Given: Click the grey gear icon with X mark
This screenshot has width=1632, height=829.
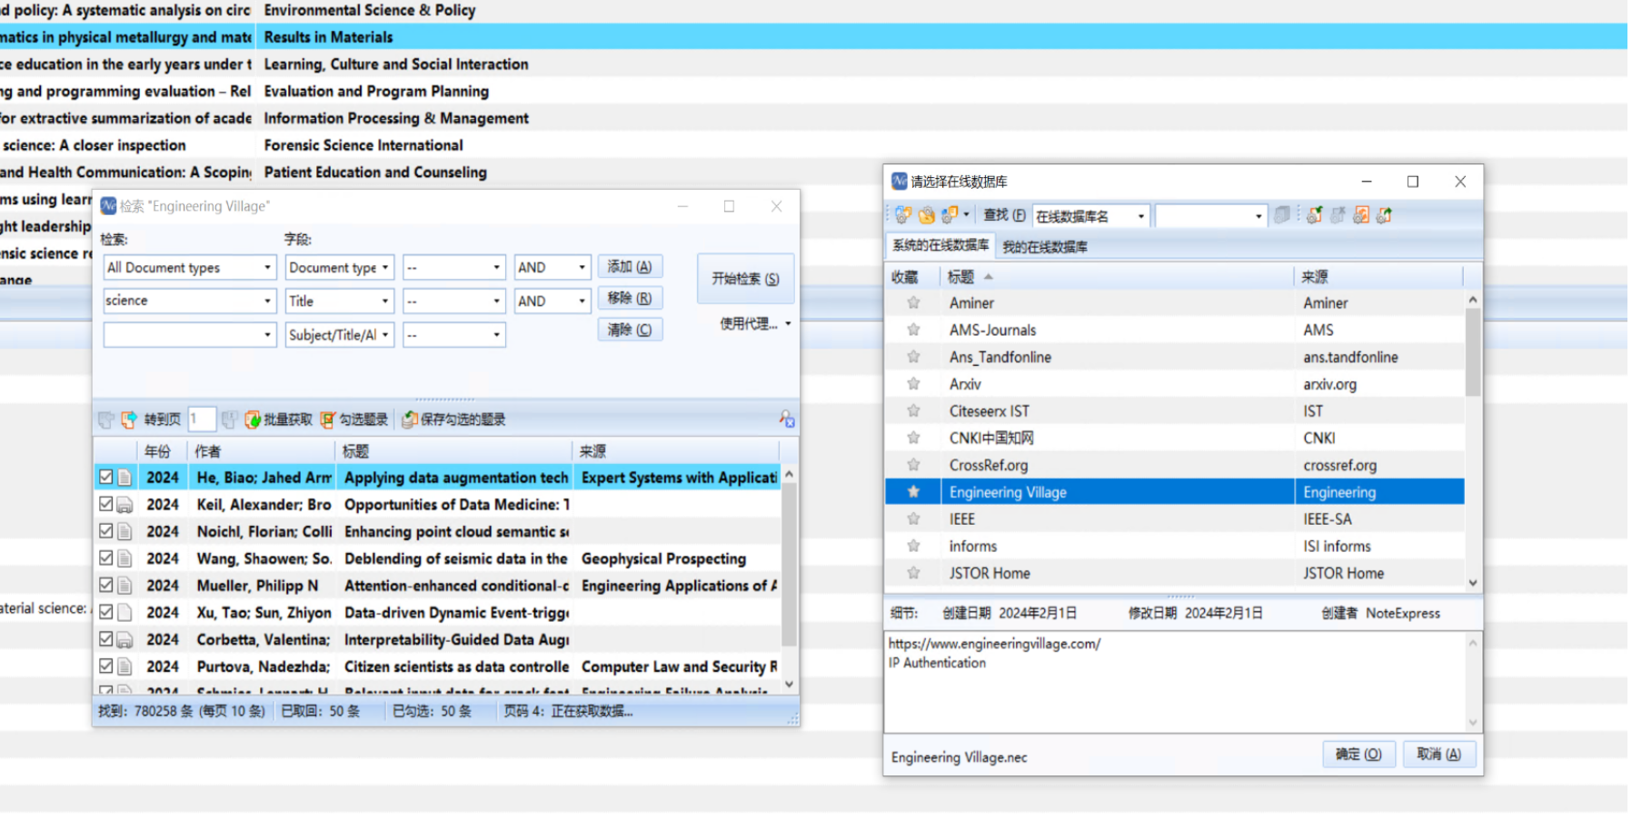Looking at the screenshot, I should coord(1338,215).
